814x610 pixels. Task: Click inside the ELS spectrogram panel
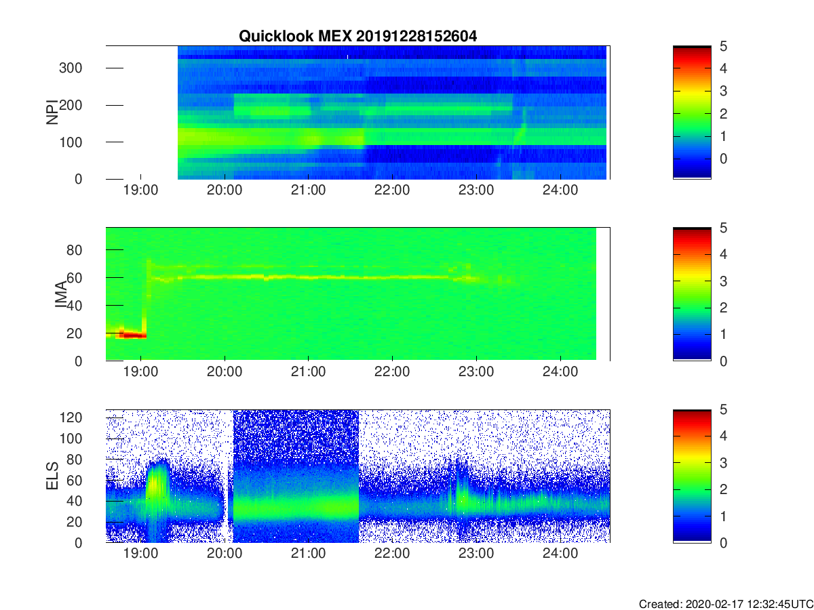click(x=358, y=476)
